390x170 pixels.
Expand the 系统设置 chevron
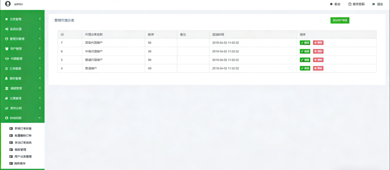[40, 29]
